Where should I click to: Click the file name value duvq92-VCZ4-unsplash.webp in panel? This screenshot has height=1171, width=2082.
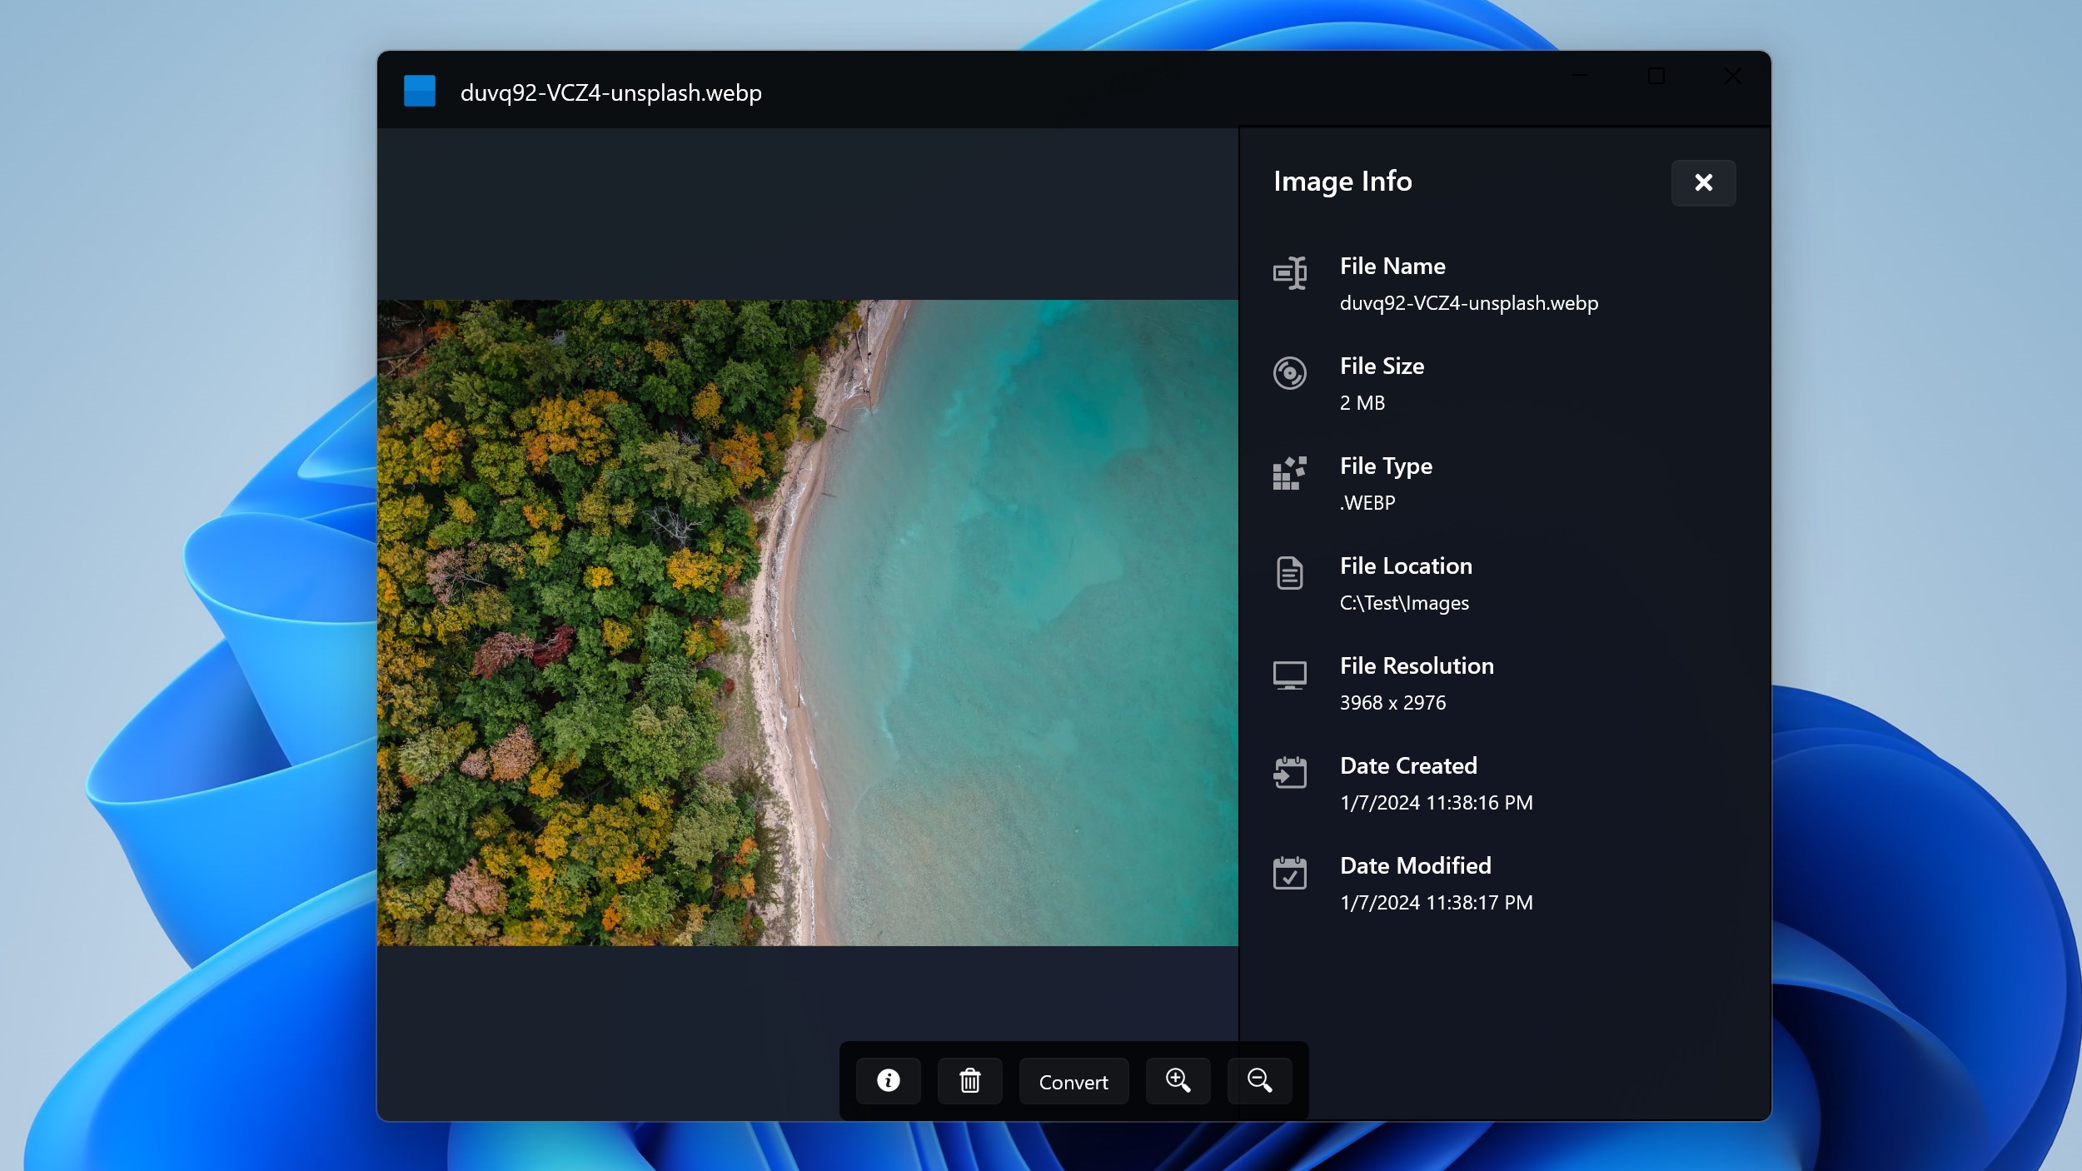pyautogui.click(x=1468, y=303)
